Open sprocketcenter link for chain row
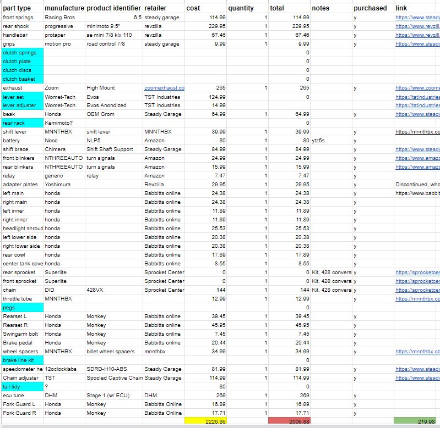Image resolution: width=440 pixels, height=428 pixels. pos(417,290)
